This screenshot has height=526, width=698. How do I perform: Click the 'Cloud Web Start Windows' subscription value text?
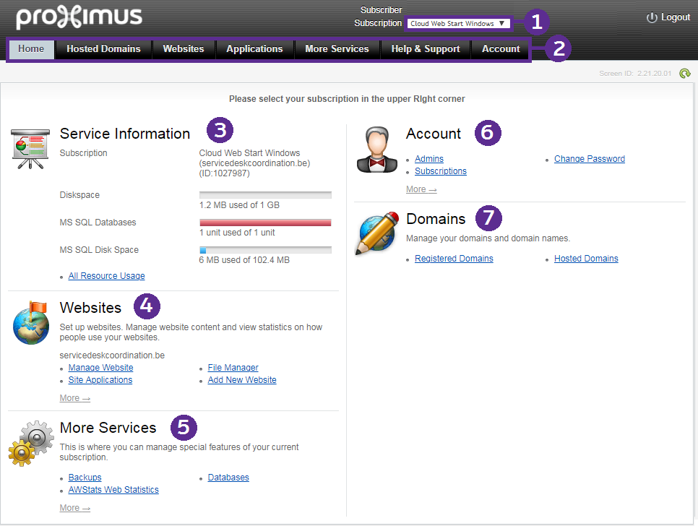[x=249, y=153]
